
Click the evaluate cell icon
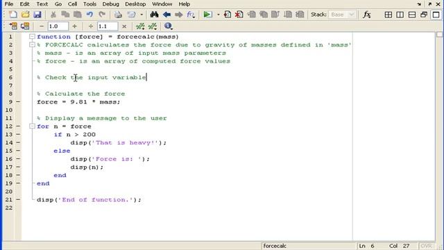(x=13, y=26)
